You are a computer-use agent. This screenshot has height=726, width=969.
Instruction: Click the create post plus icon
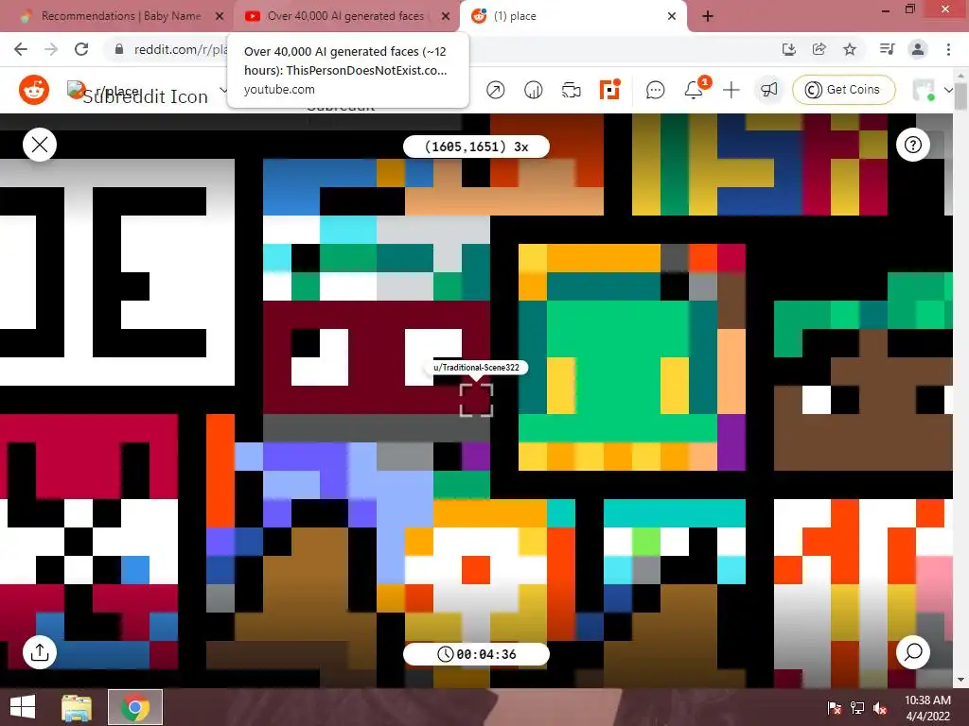point(731,90)
